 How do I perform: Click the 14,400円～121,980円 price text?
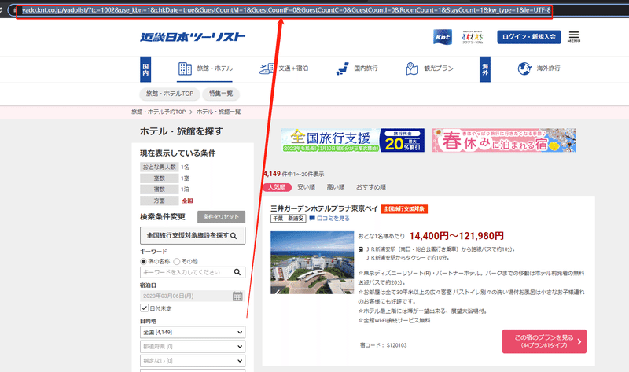[457, 236]
